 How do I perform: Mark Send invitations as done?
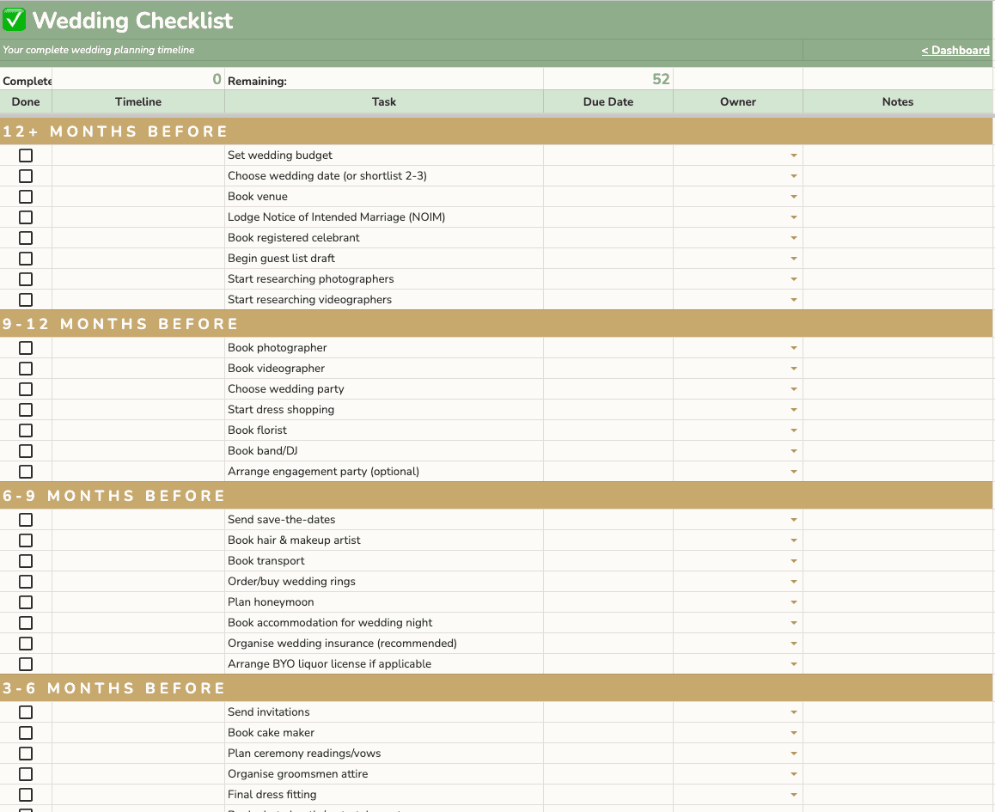tap(26, 712)
